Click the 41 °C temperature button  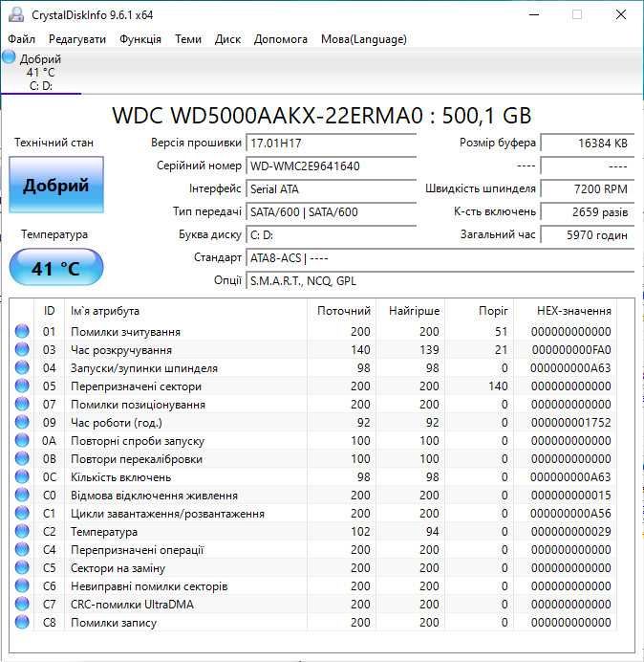point(56,268)
